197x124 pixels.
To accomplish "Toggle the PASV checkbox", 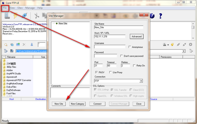I will [x=96, y=72].
